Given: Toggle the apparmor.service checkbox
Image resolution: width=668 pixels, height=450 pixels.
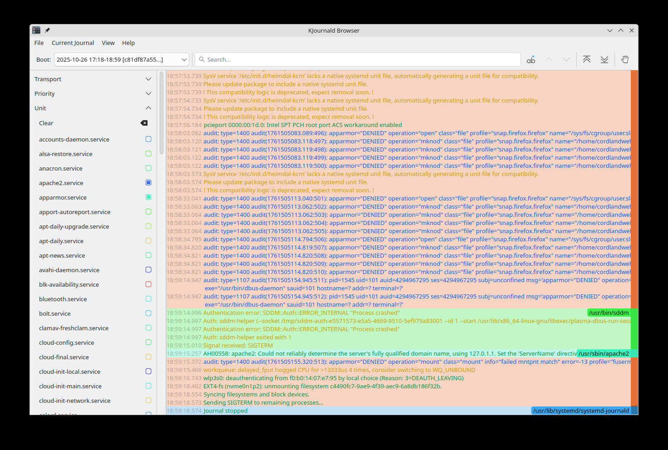Looking at the screenshot, I should click(148, 197).
